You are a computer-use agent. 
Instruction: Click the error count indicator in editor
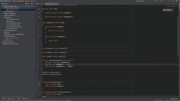coord(168,6)
